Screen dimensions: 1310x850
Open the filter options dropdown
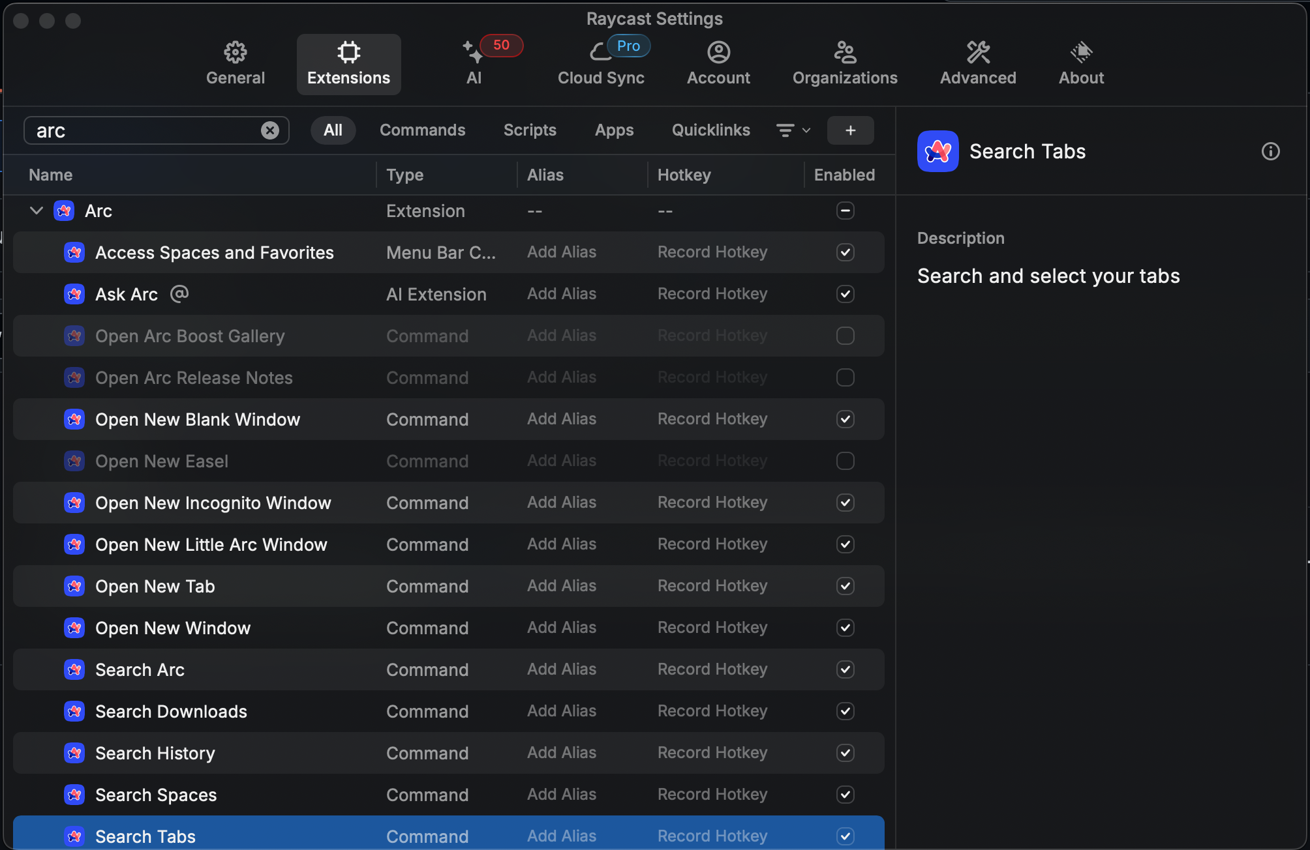point(793,130)
